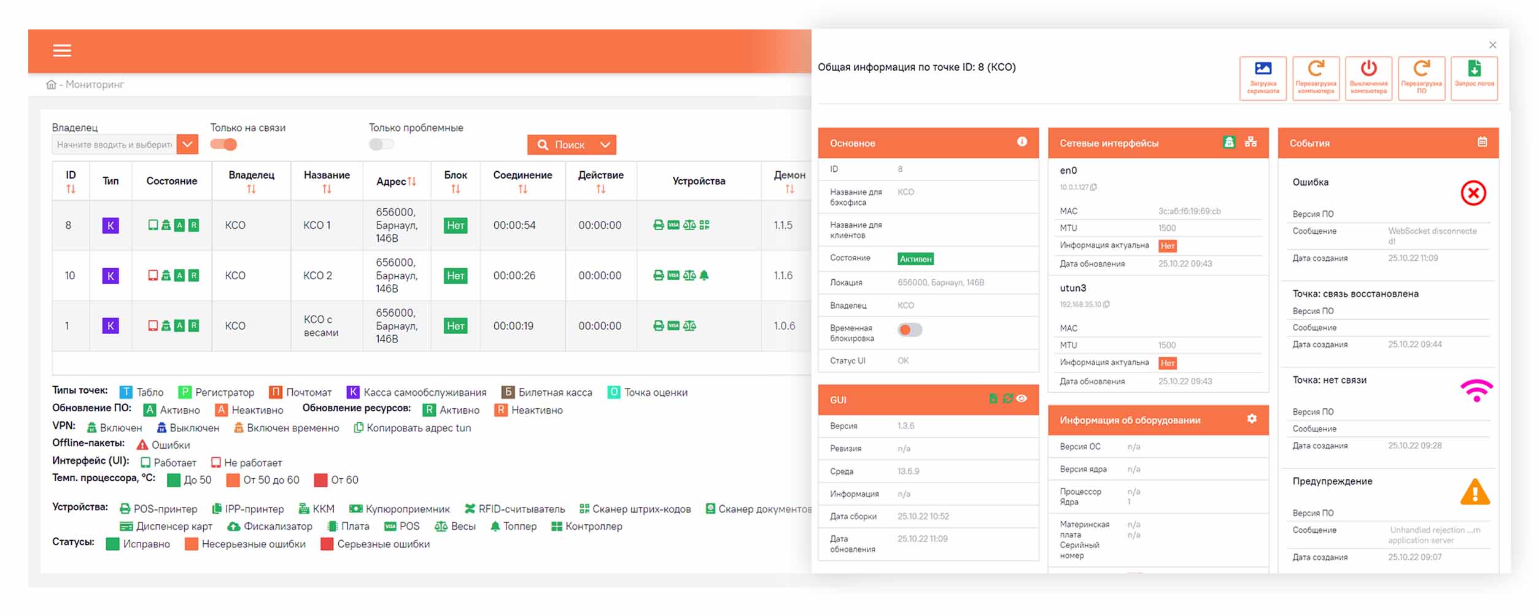
Task: Expand the owner dropdown arrow
Action: point(187,145)
